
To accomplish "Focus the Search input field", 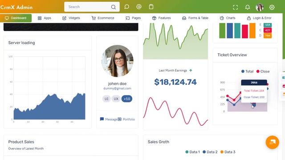I will click(x=92, y=7).
